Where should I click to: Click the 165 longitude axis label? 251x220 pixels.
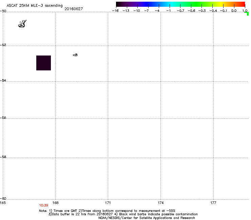click(3, 203)
